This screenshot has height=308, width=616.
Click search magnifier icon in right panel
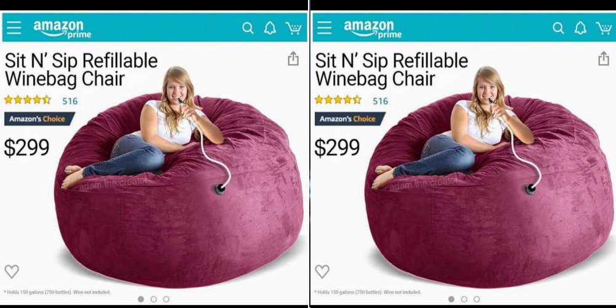click(558, 28)
